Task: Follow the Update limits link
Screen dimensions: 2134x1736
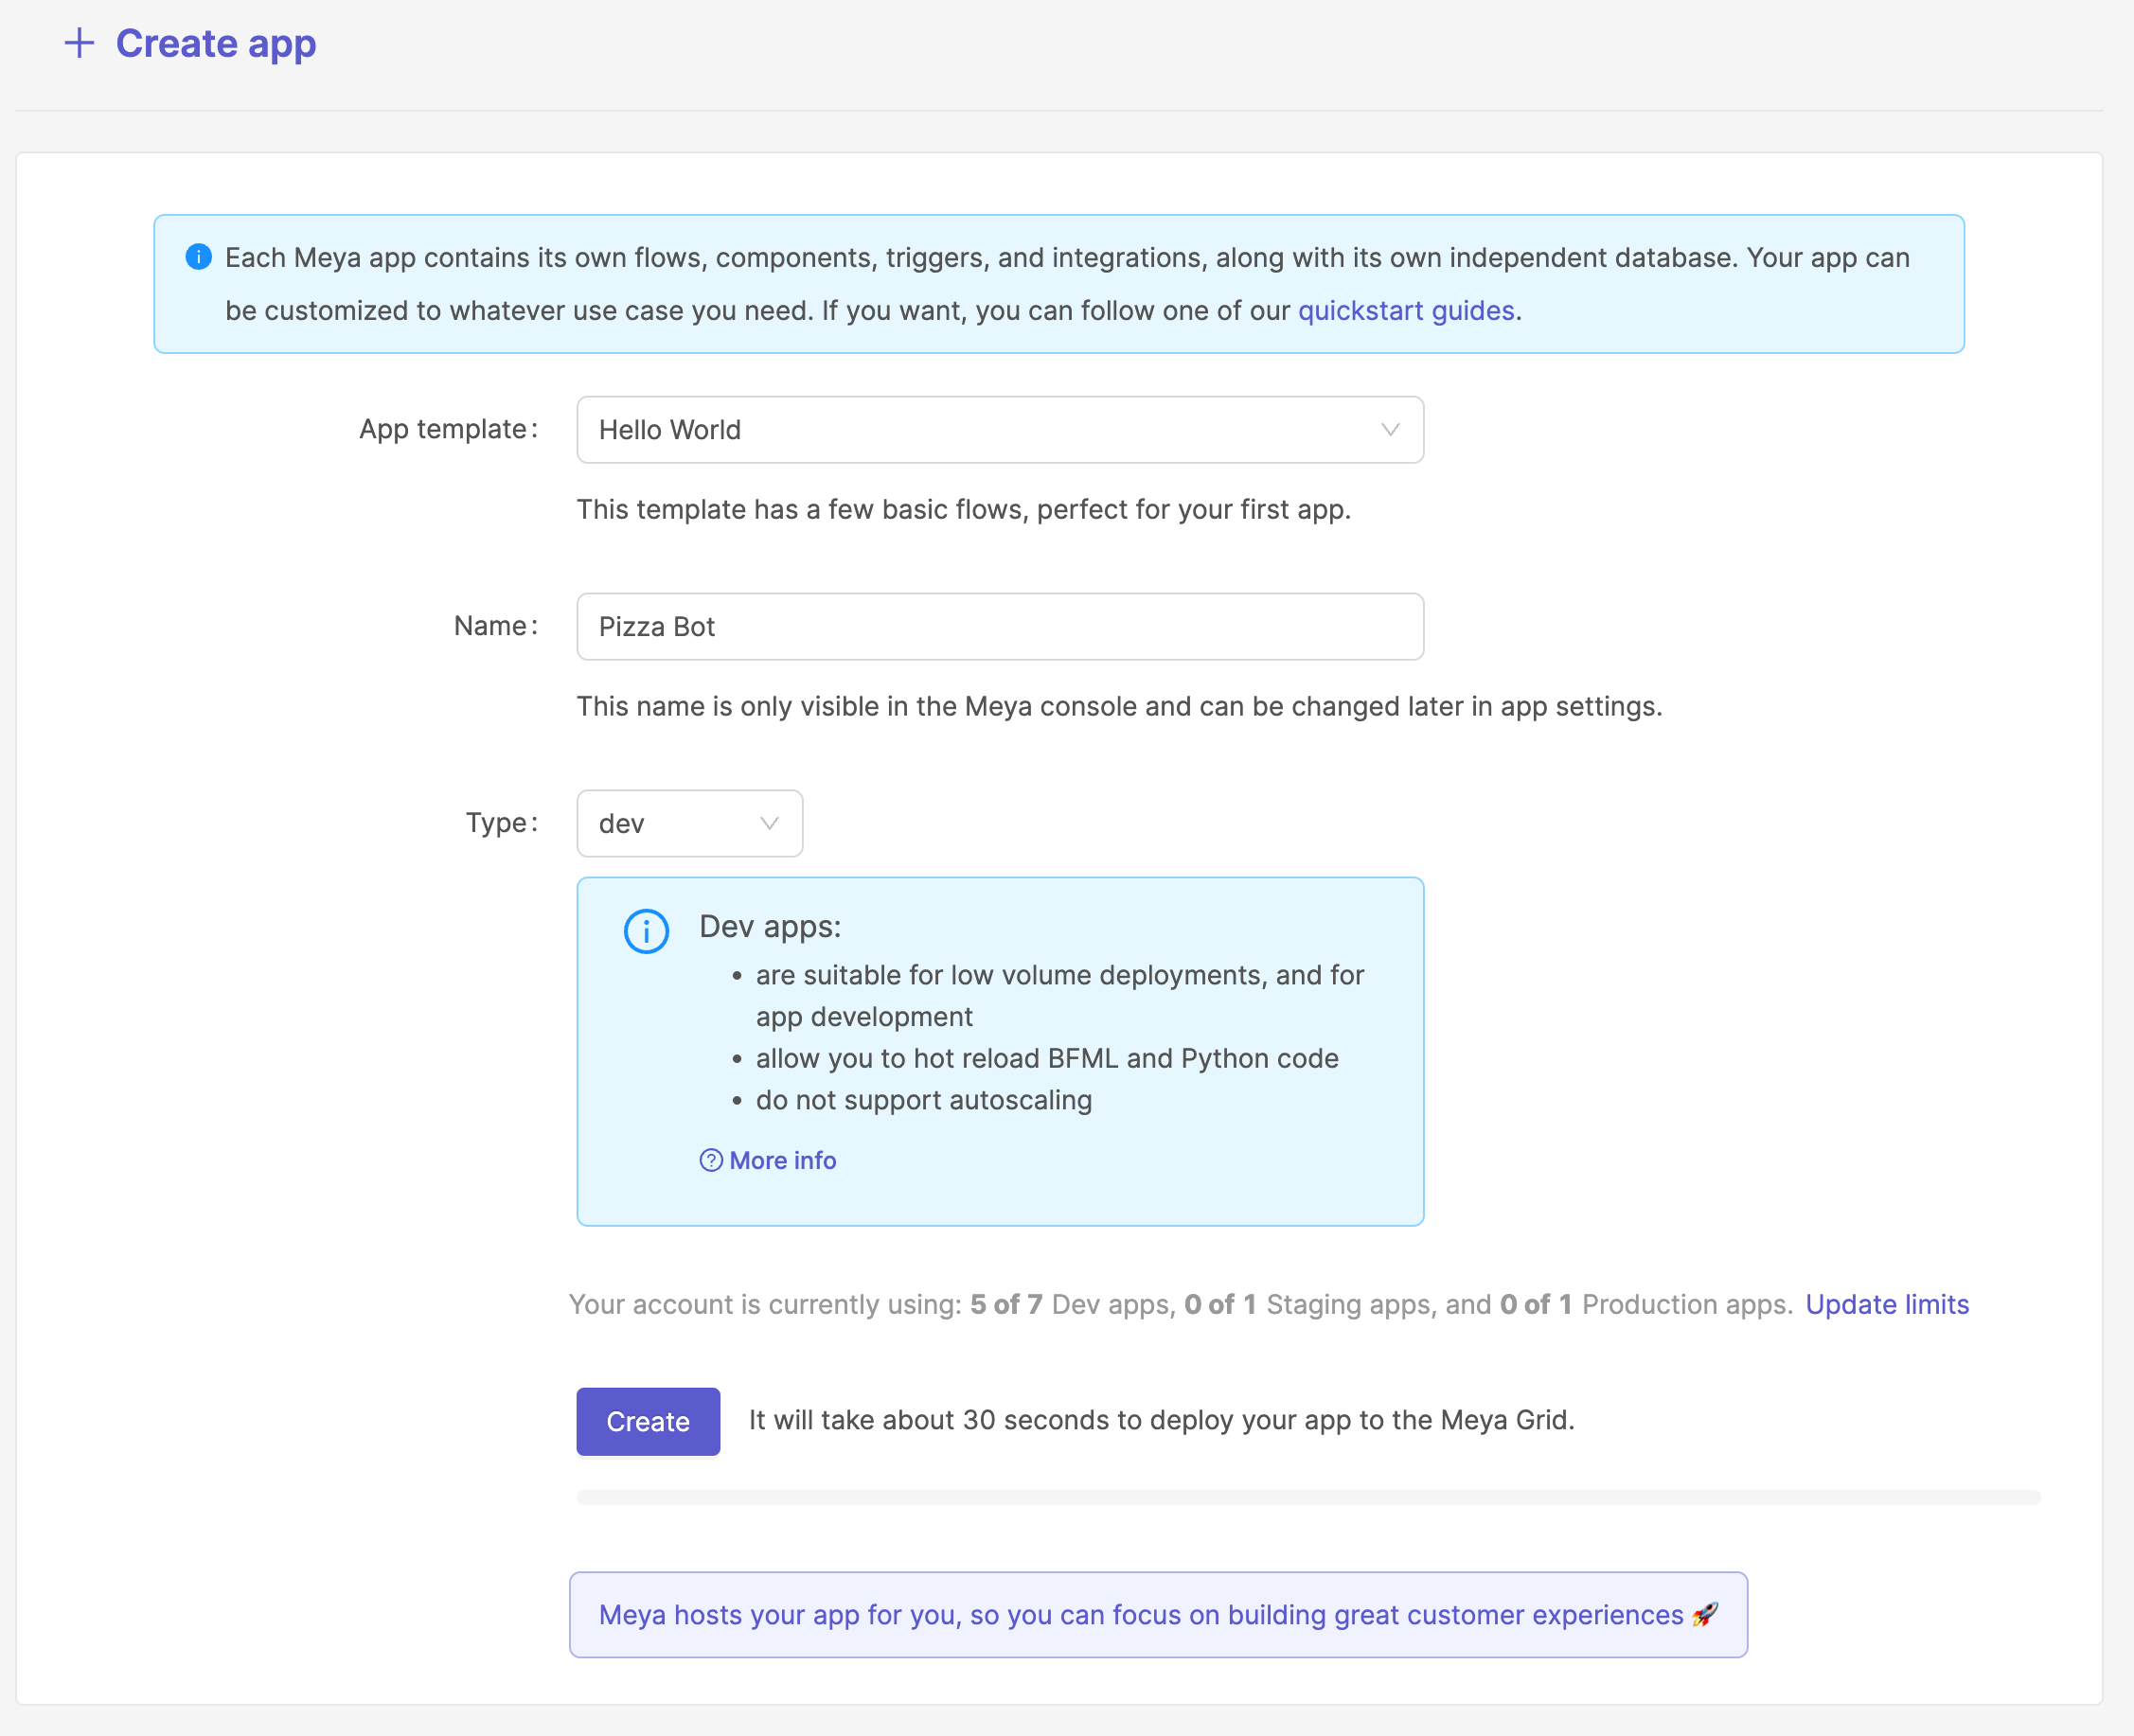Action: (1886, 1304)
